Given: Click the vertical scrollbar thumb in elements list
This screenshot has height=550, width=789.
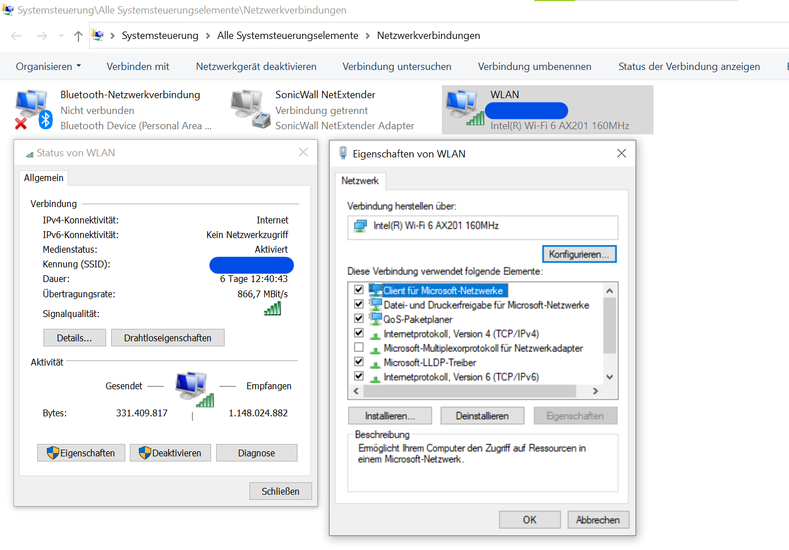Looking at the screenshot, I should (610, 325).
